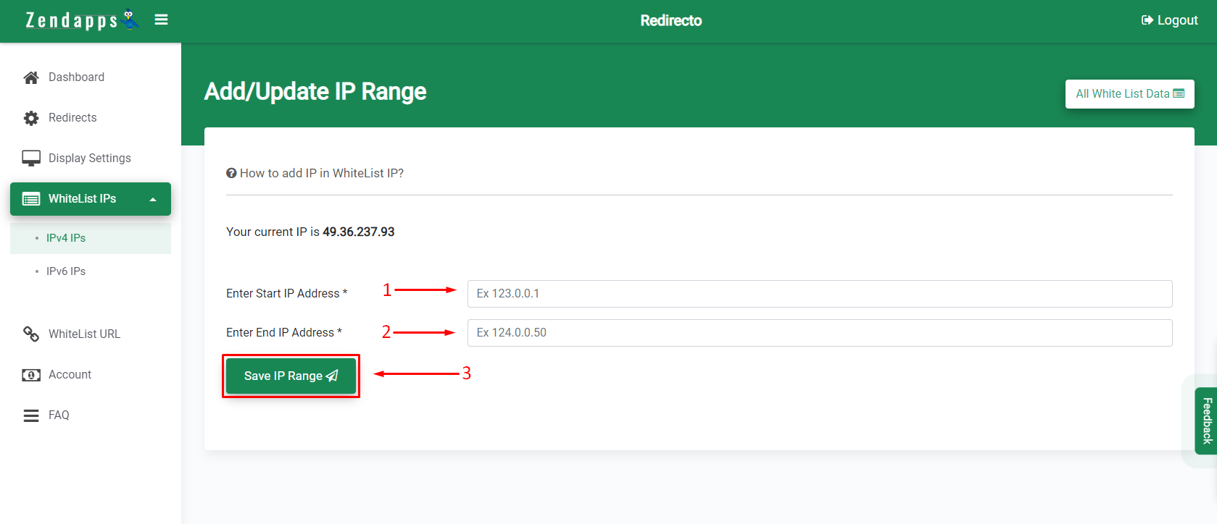Click the Enter End IP Address label
Image resolution: width=1217 pixels, height=524 pixels.
click(283, 333)
